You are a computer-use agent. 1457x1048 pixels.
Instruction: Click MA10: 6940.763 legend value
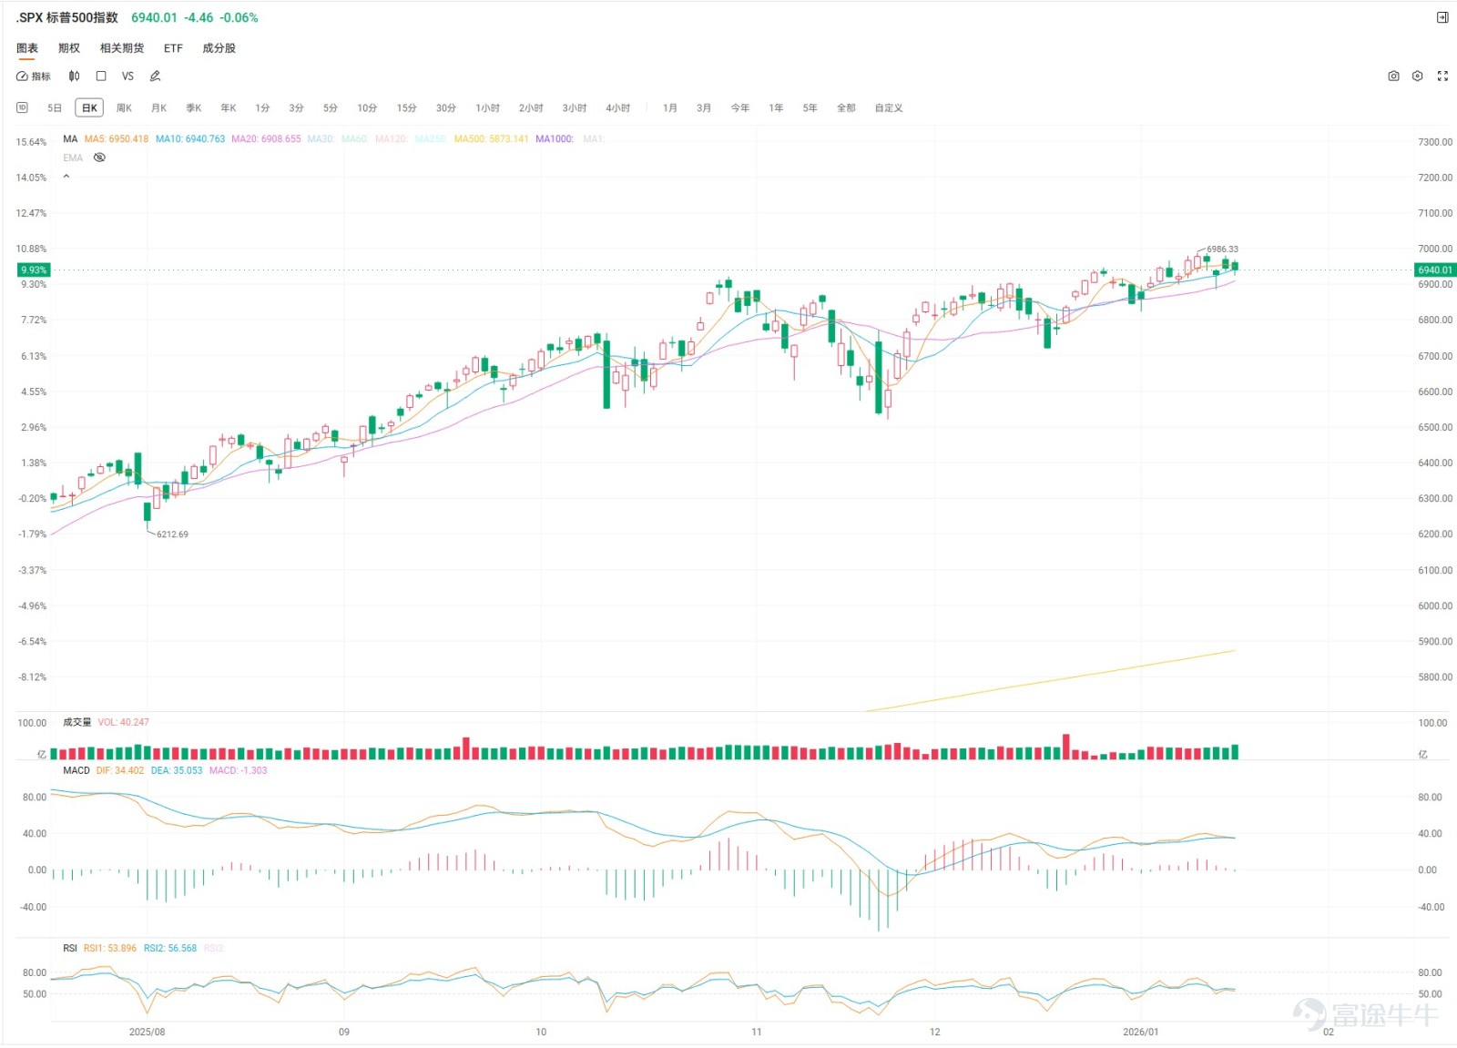click(190, 139)
